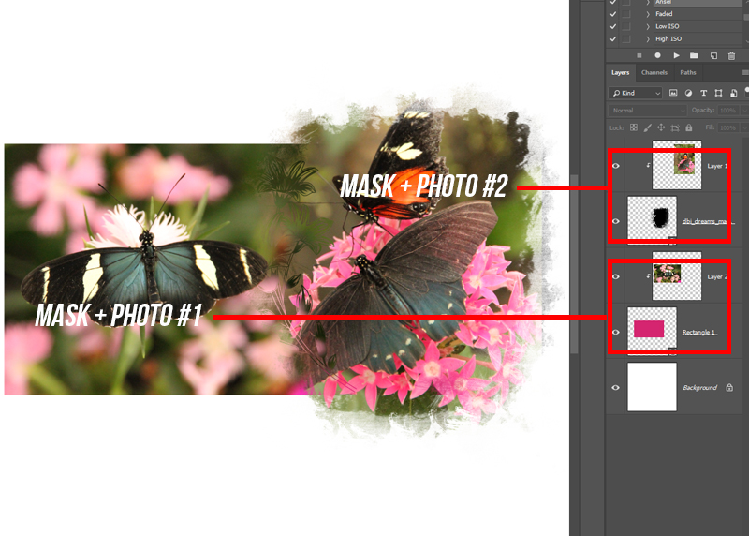Open the Fill slider dropdown arrow
749x536 pixels.
(744, 127)
